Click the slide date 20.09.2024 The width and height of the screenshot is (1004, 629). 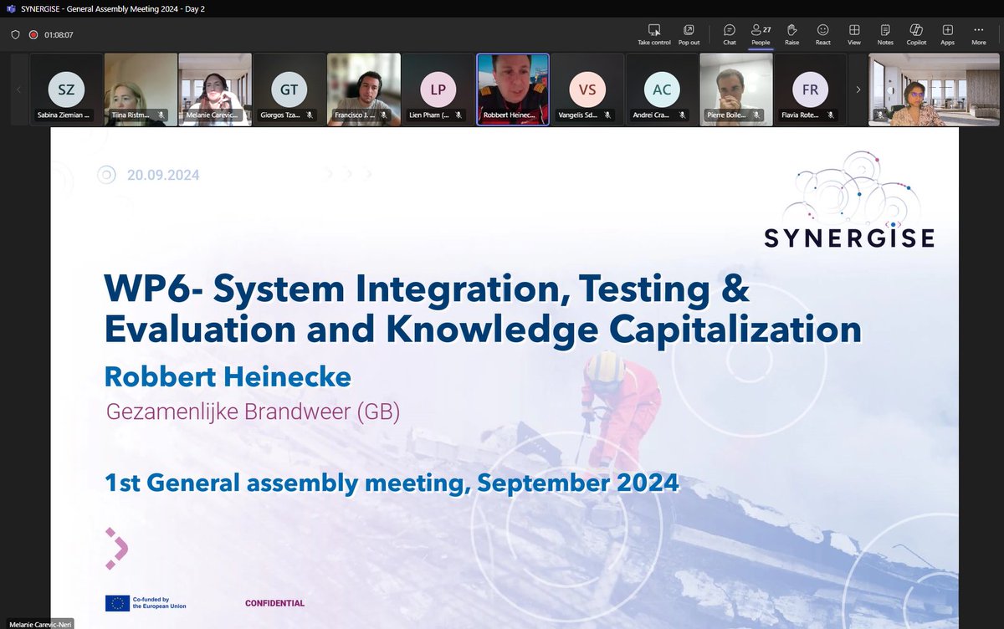163,175
